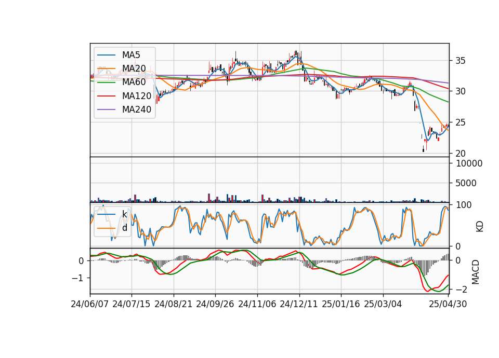Click the blue MA5 legend line sample

[106, 55]
